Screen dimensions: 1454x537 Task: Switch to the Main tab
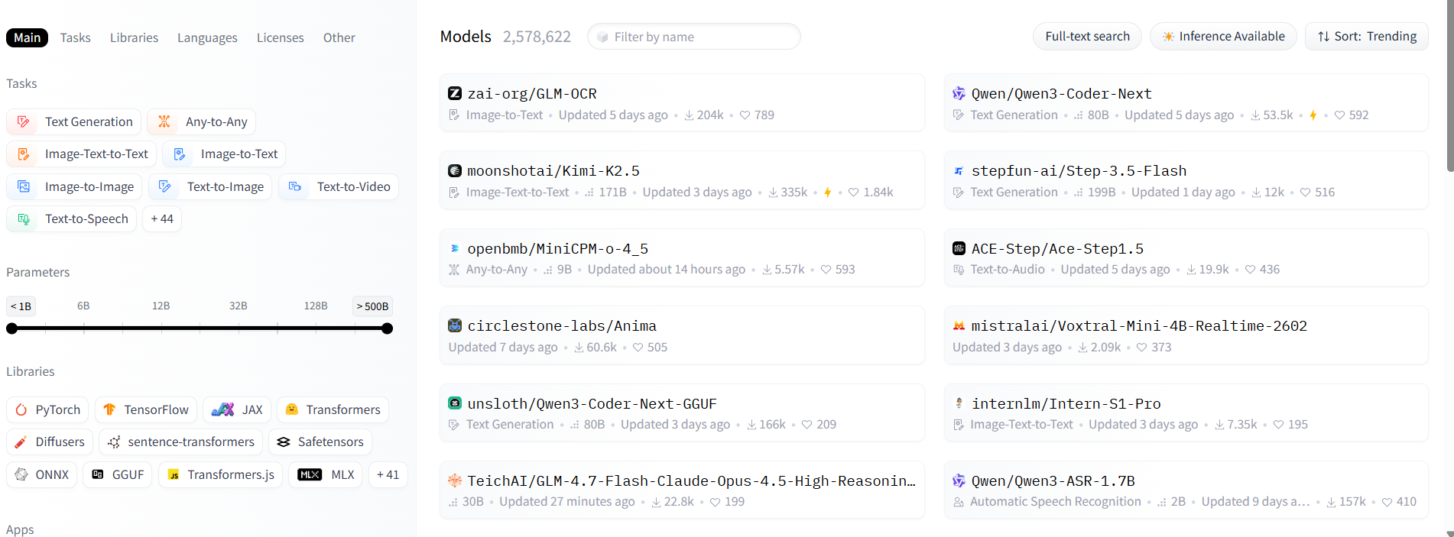27,37
